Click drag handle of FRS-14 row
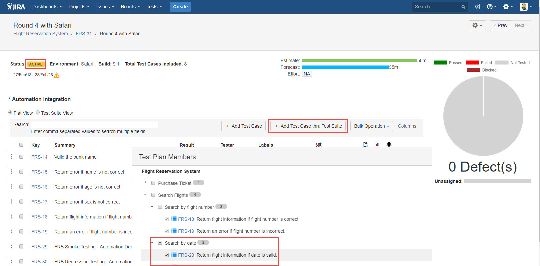The width and height of the screenshot is (540, 266). (x=11, y=157)
